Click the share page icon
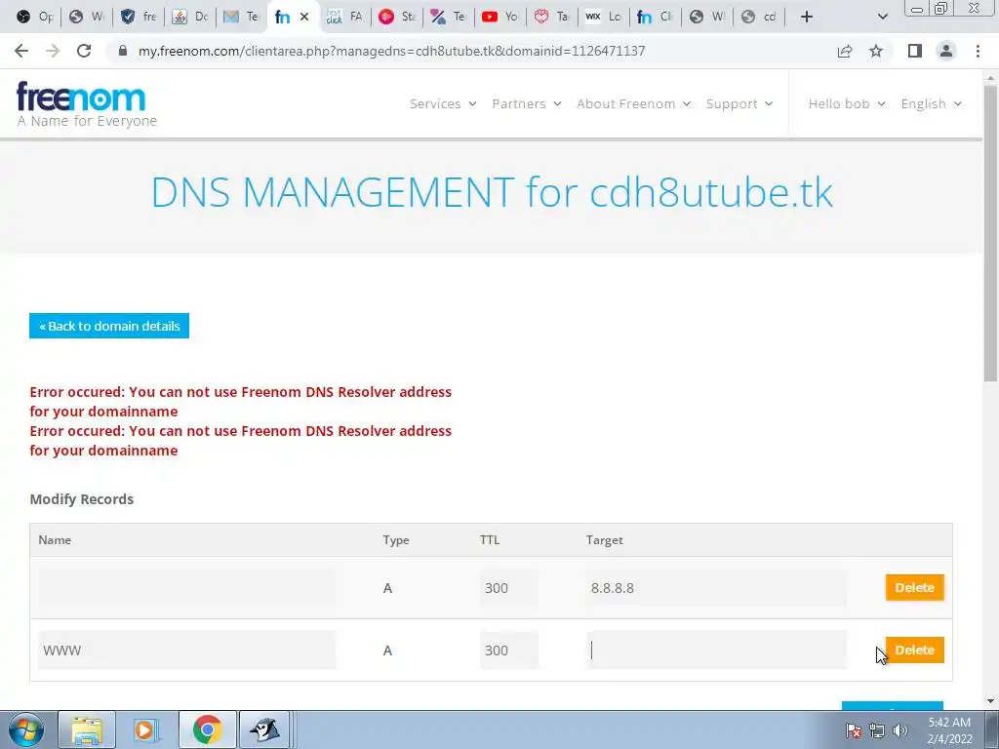Image resolution: width=999 pixels, height=749 pixels. 845,51
